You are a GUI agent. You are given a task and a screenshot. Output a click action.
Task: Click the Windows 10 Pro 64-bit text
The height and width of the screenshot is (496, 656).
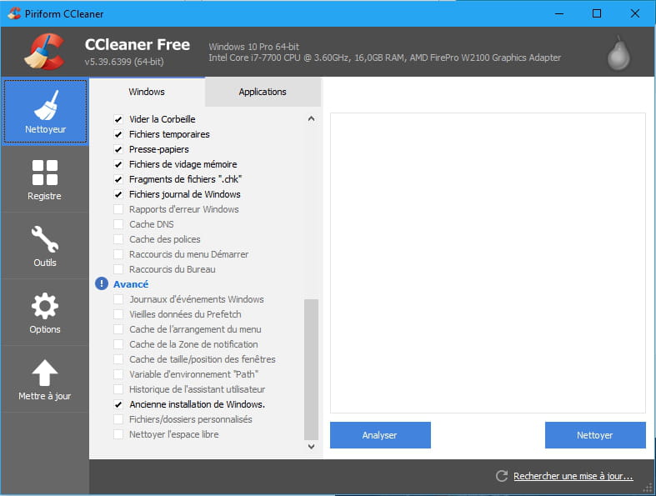[x=254, y=47]
